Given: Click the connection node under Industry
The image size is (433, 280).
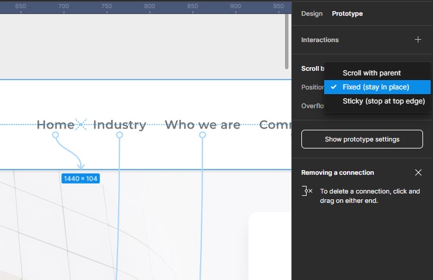Looking at the screenshot, I should click(x=119, y=135).
